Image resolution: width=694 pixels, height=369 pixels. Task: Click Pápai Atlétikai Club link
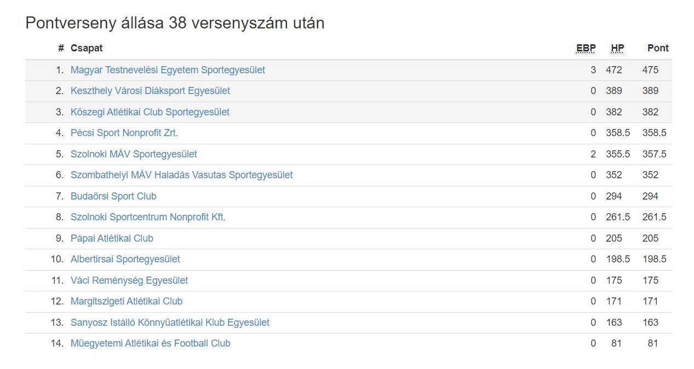112,238
